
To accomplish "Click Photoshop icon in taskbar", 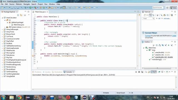I will pyautogui.click(x=44, y=97).
